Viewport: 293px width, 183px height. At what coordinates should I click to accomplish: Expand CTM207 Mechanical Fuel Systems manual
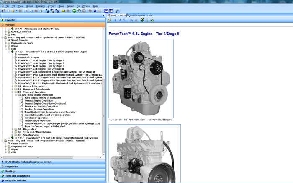tap(9, 138)
